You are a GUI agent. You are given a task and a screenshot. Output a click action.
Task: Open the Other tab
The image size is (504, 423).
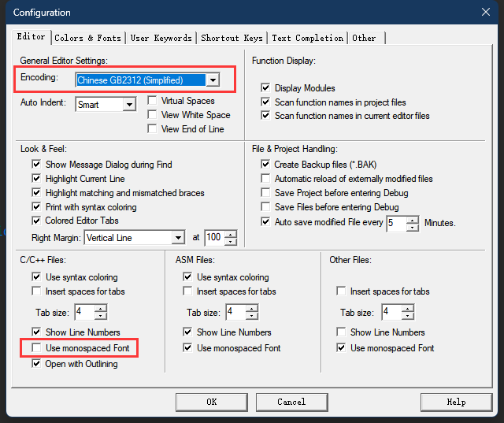point(366,38)
